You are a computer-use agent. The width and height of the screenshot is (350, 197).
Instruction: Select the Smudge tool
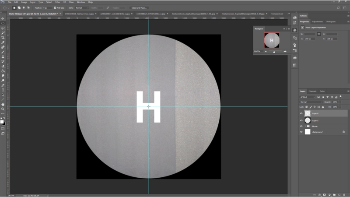[x=3, y=76]
